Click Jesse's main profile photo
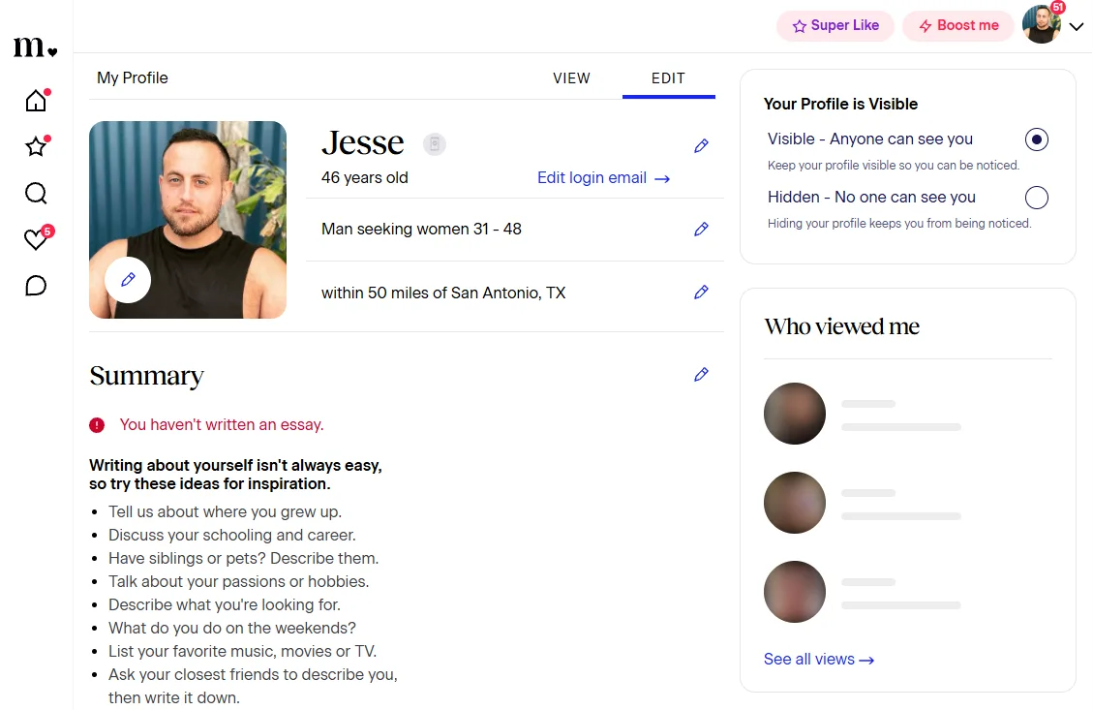The height and width of the screenshot is (710, 1093). click(x=188, y=220)
